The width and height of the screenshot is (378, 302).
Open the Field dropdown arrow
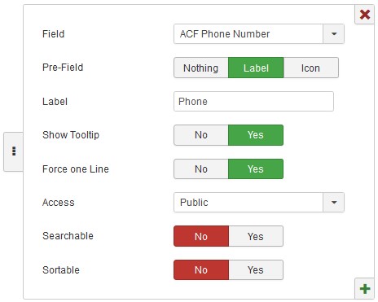[x=334, y=34]
